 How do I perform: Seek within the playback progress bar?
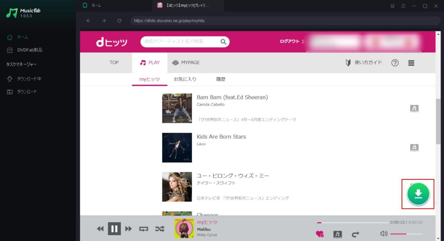[353, 222]
